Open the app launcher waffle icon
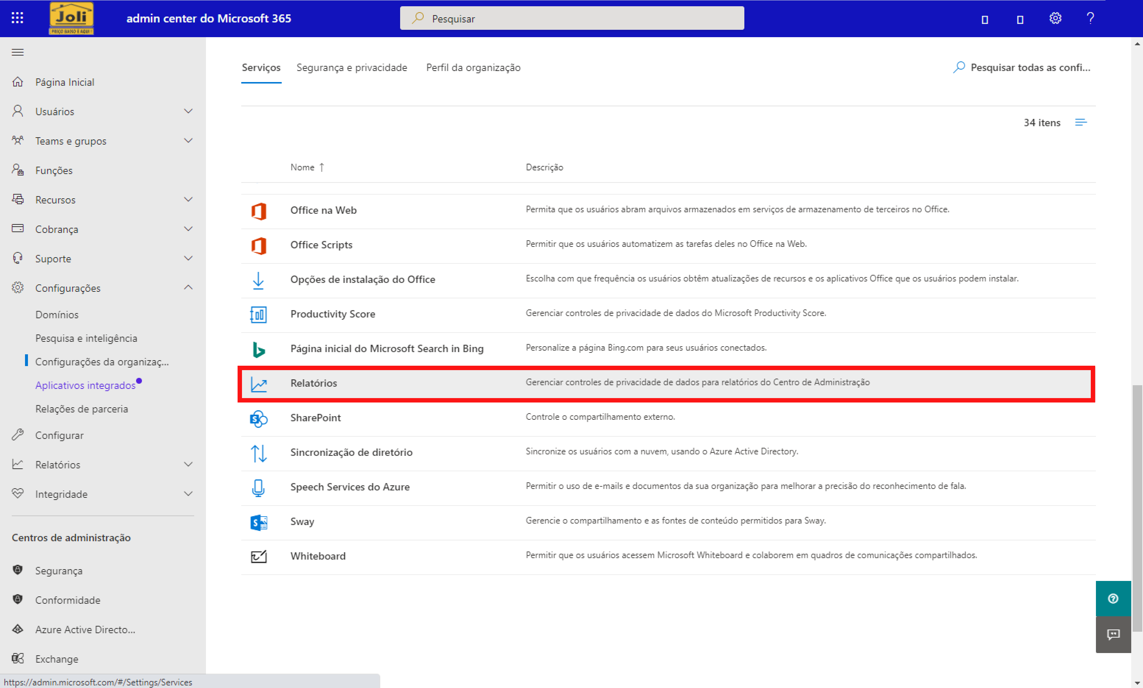The image size is (1143, 688). coord(17,18)
